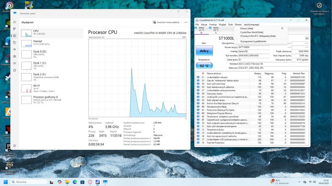Open Task Manager settings gear icon

point(14,146)
